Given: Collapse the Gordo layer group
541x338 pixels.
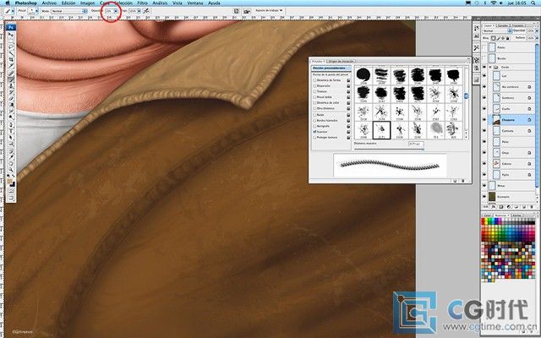Looking at the screenshot, I should coord(490,67).
